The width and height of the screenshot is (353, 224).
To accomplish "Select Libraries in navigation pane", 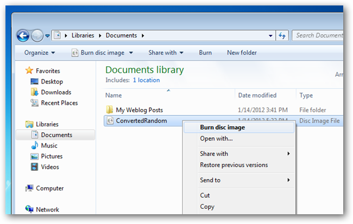I will tap(47, 124).
